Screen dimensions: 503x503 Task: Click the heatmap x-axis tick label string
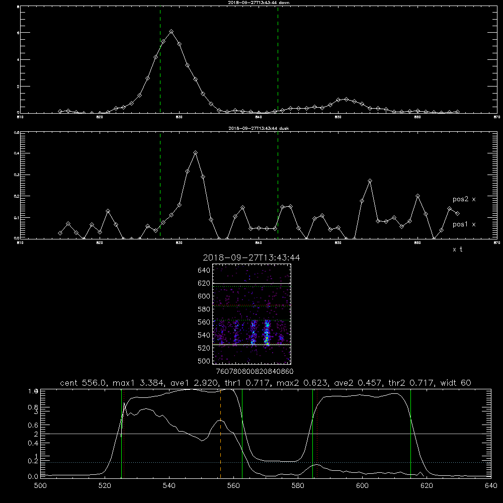tap(255, 372)
